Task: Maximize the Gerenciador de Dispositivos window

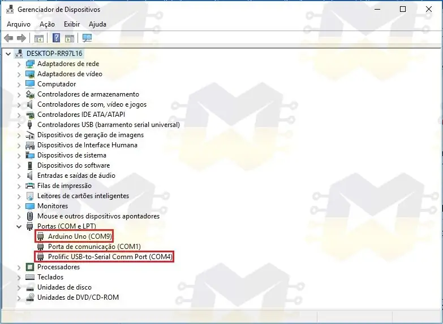Action: point(403,9)
